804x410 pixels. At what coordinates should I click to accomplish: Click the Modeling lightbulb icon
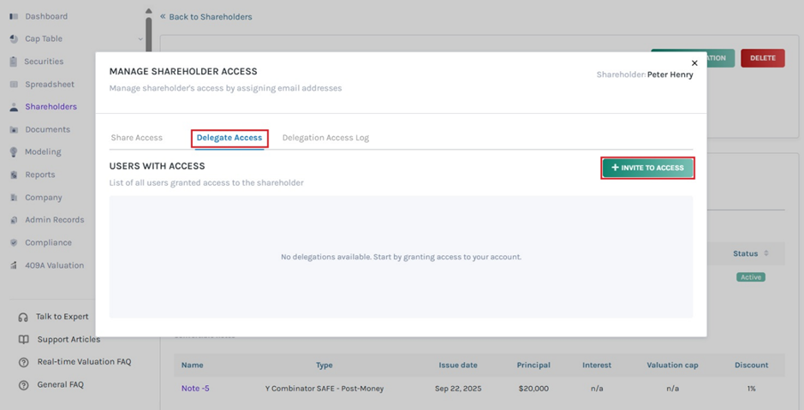pos(14,152)
